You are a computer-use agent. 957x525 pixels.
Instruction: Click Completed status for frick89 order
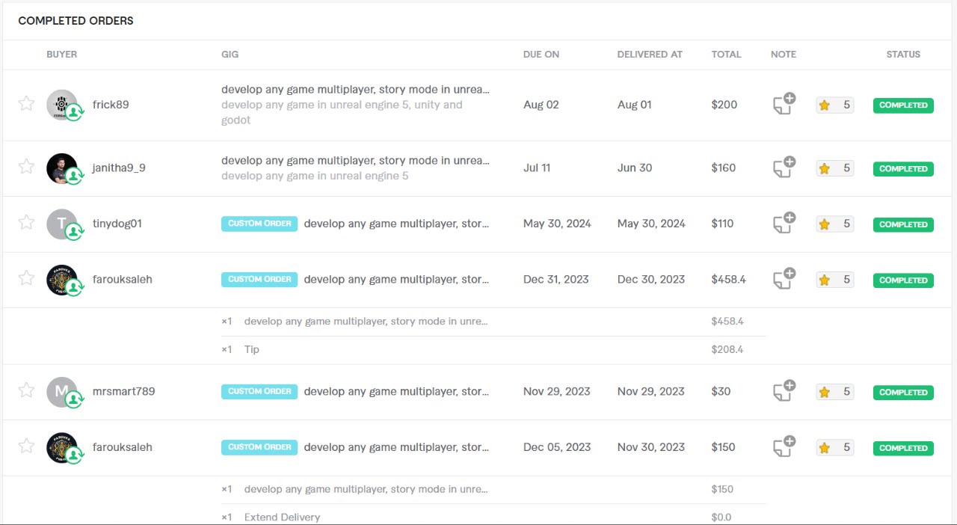pyautogui.click(x=903, y=105)
